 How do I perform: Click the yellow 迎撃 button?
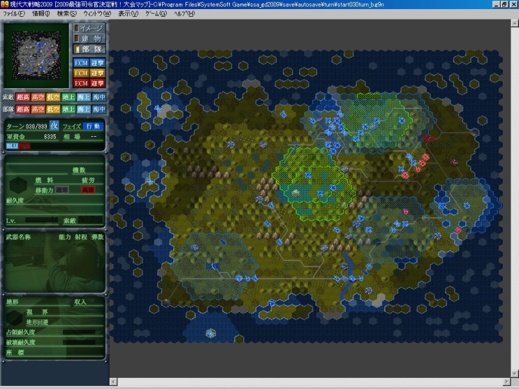click(97, 73)
